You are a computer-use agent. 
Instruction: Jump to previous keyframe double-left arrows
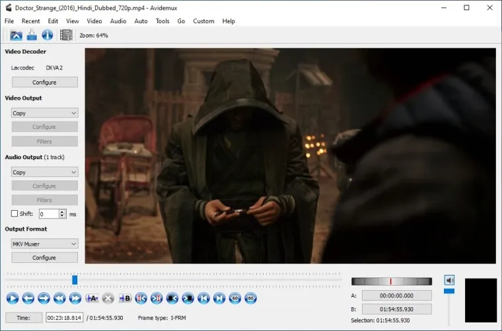59,299
